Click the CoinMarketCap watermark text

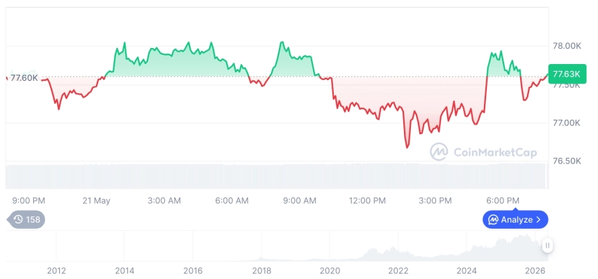click(495, 152)
